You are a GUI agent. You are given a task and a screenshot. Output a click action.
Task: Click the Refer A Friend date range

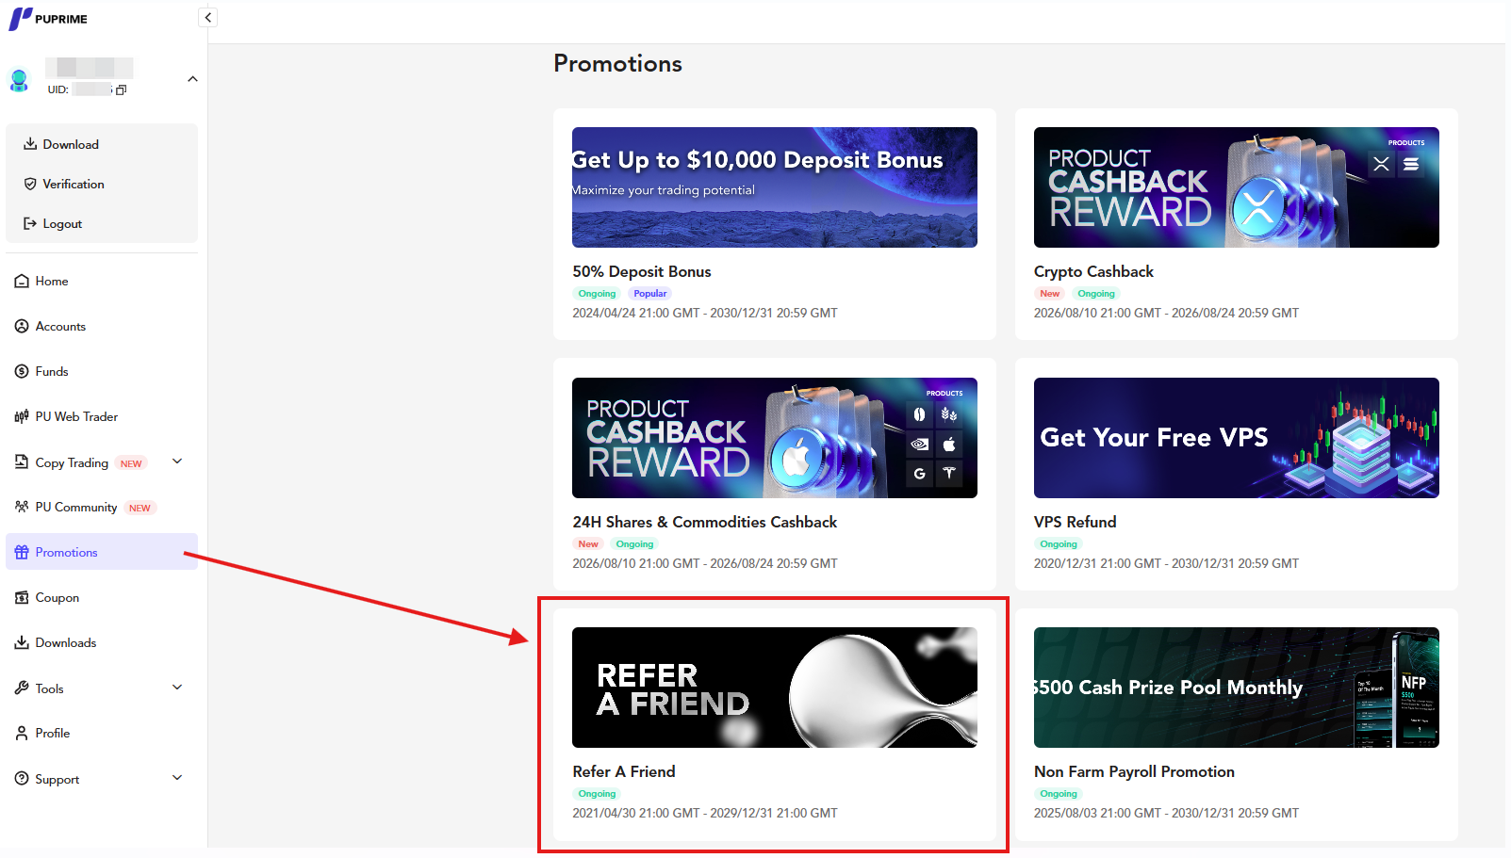(705, 813)
